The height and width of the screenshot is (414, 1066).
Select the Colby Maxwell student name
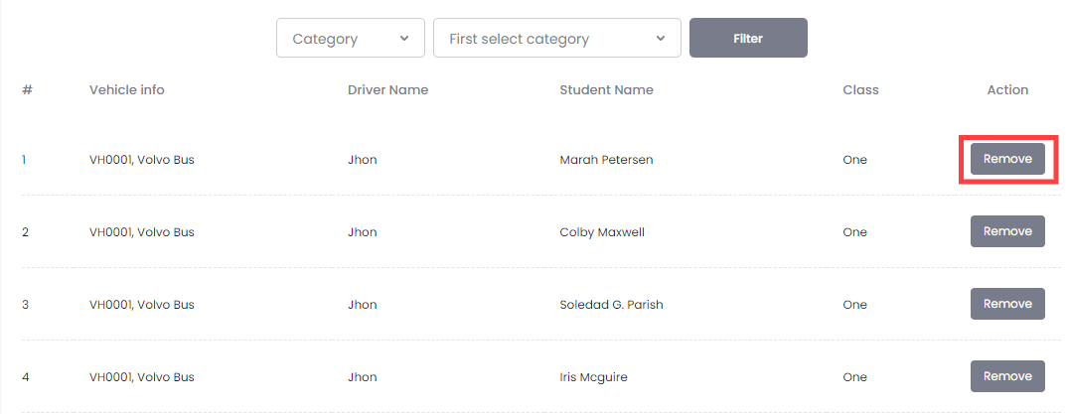pyautogui.click(x=602, y=232)
